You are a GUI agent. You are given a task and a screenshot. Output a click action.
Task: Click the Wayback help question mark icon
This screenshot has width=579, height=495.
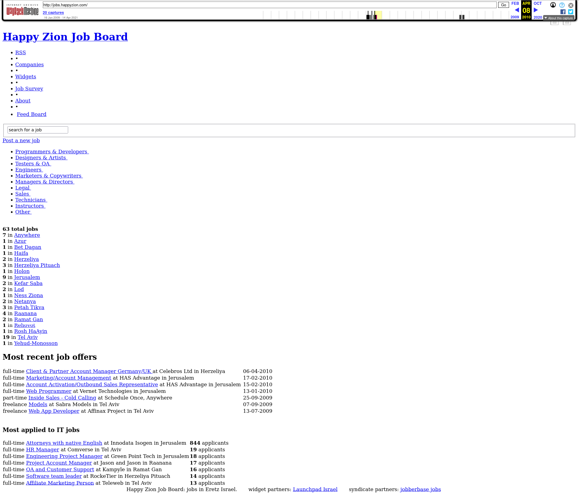pyautogui.click(x=562, y=5)
